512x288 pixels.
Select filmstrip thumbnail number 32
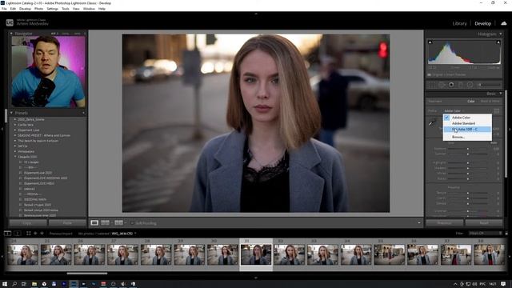[x=290, y=254]
